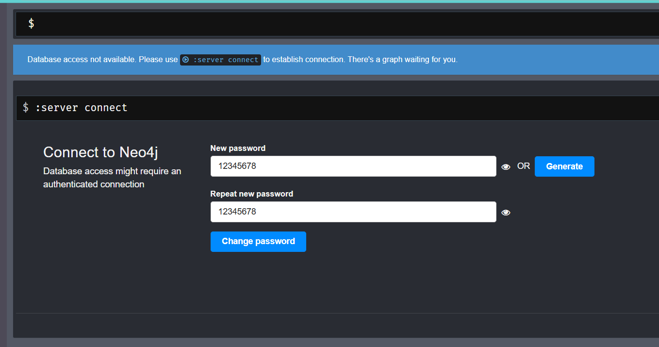Click the 'Repeat new password' label

251,194
